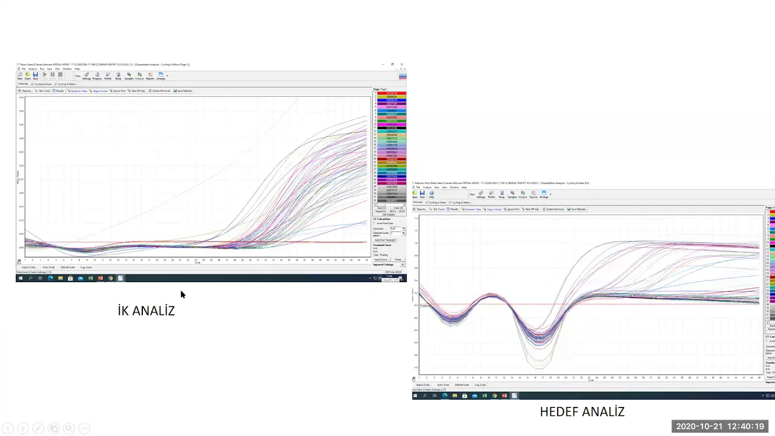Toggle Ignore First in IK ANALIZ window
Image resolution: width=775 pixels, height=436 pixels.
tap(118, 91)
